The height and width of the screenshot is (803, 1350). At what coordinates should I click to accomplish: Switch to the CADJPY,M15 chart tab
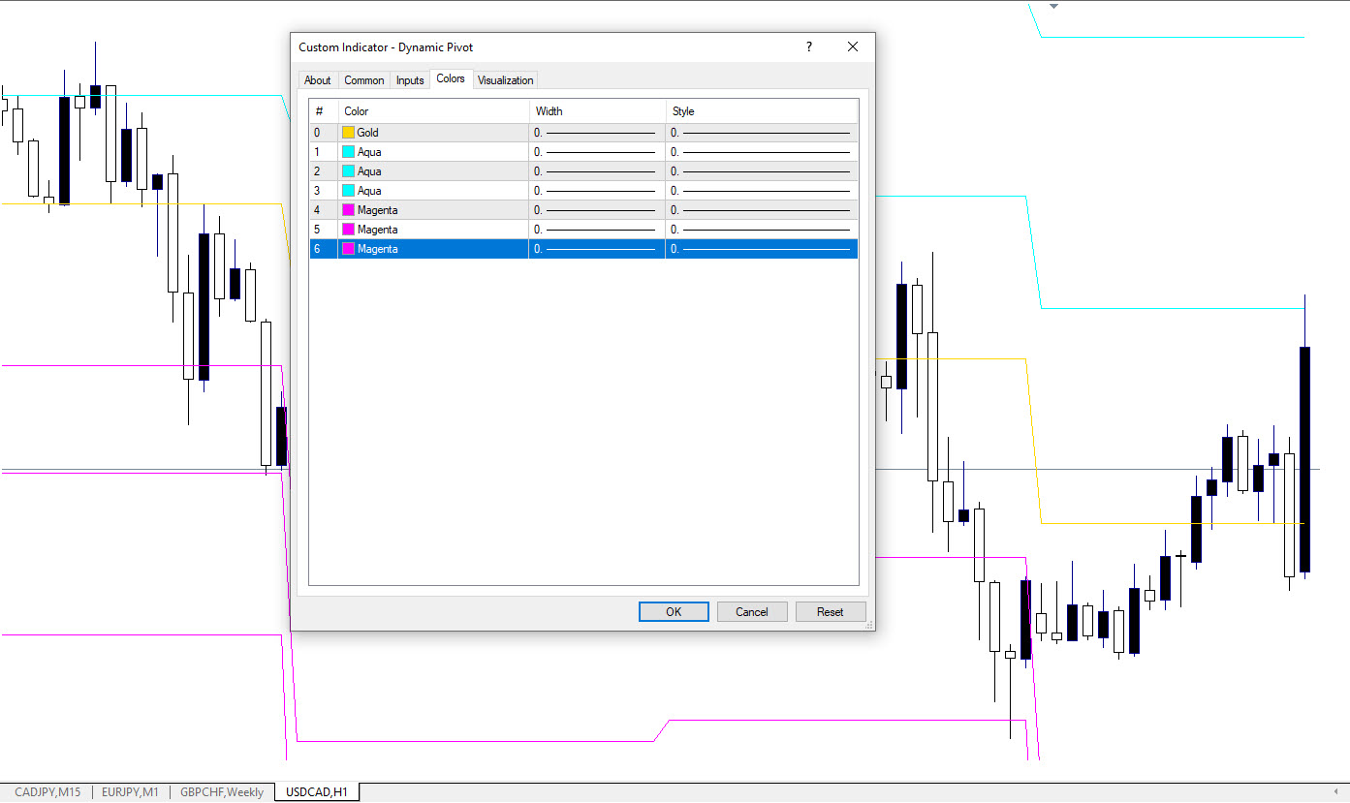[x=47, y=792]
